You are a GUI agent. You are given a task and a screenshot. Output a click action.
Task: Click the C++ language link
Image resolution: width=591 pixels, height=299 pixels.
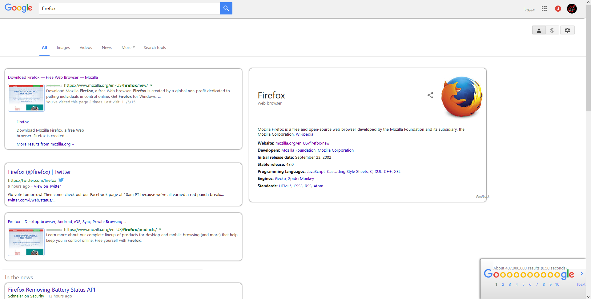point(388,172)
